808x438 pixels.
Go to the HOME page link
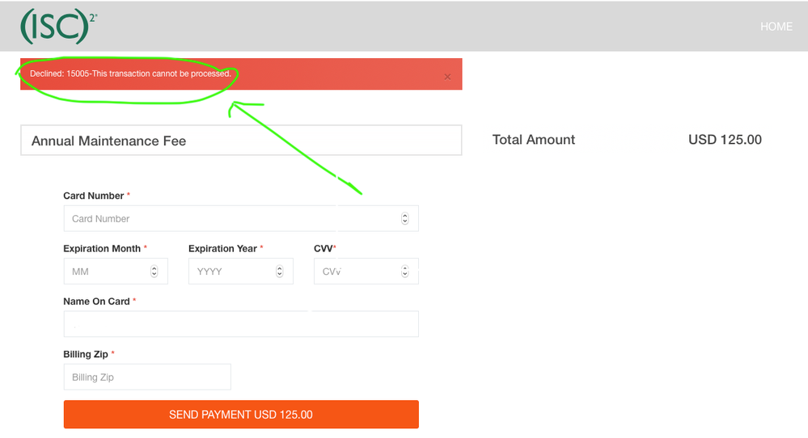776,27
